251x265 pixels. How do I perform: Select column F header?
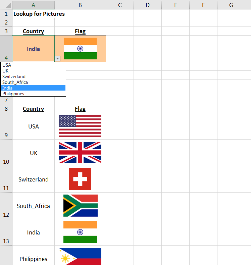click(x=203, y=5)
